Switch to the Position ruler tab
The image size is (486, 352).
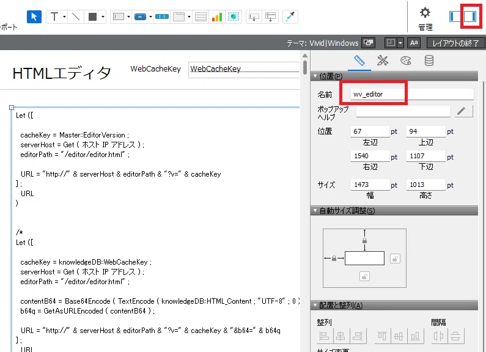pyautogui.click(x=359, y=61)
